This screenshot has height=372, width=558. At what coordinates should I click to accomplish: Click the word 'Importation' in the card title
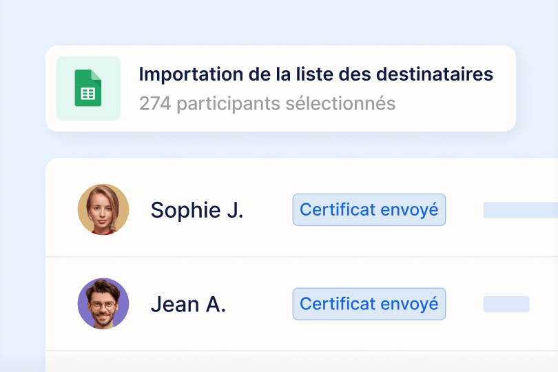point(186,74)
